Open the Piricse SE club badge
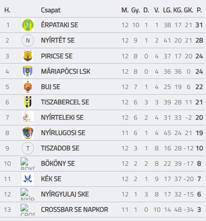The height and width of the screenshot is (221, 206). coord(28,56)
